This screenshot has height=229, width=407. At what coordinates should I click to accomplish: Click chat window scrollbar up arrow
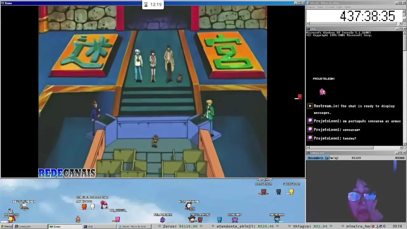[x=404, y=32]
